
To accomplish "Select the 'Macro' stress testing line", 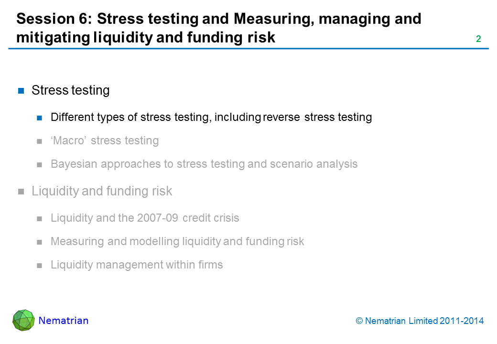I will click(105, 140).
